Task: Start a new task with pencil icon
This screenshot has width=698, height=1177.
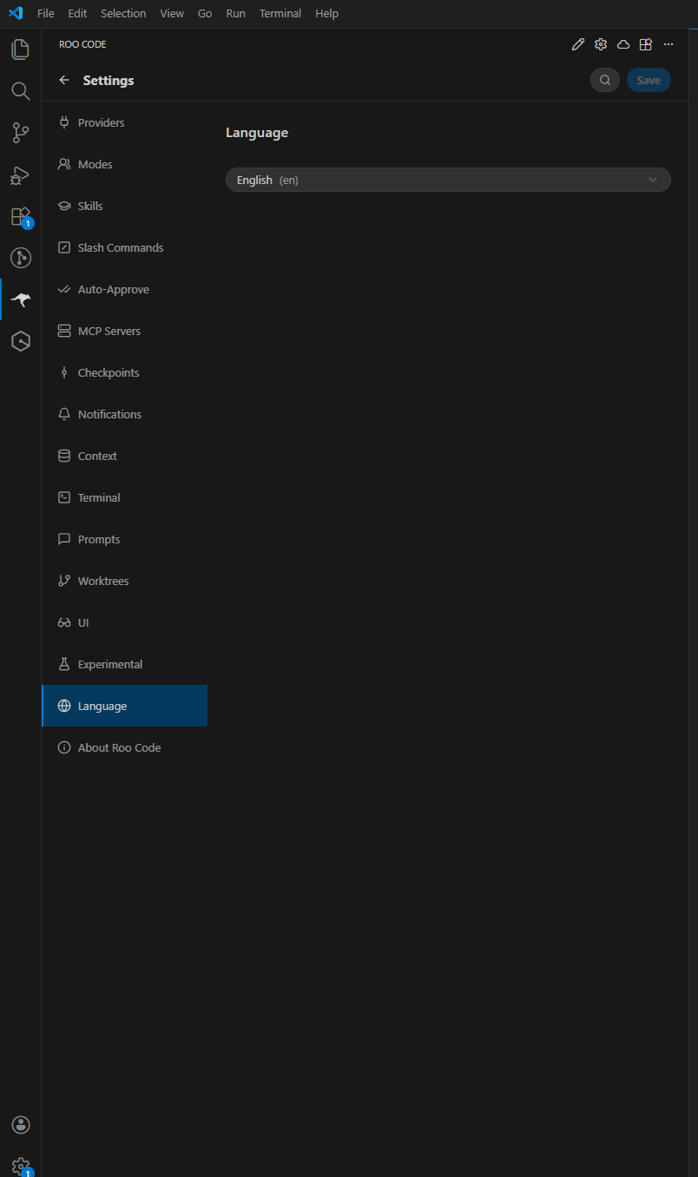Action: (578, 44)
